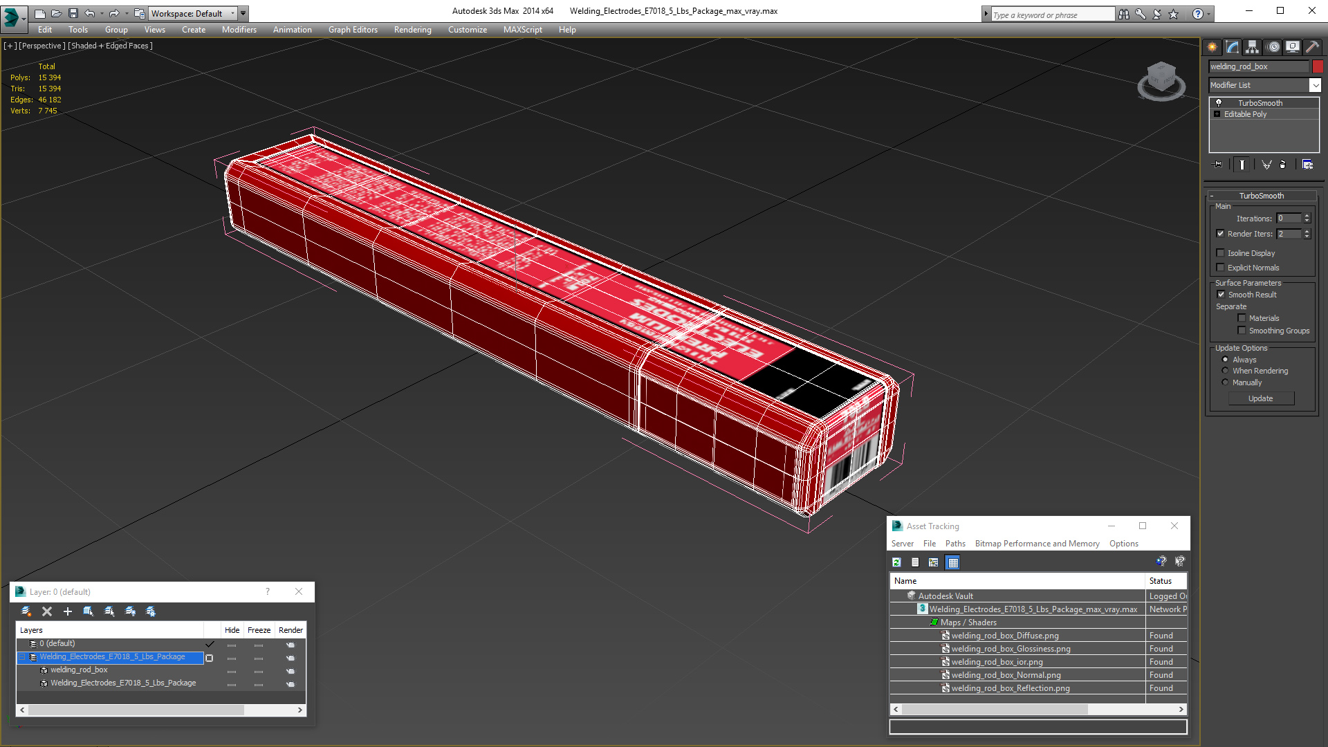Image resolution: width=1328 pixels, height=747 pixels.
Task: Click the Pin Stack icon
Action: click(x=1218, y=165)
